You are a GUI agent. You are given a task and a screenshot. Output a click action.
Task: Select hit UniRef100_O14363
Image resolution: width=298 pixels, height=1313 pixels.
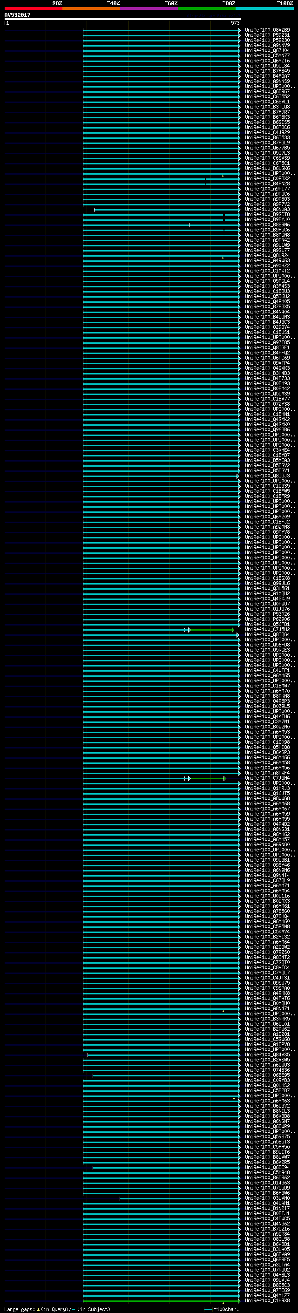(x=267, y=1183)
